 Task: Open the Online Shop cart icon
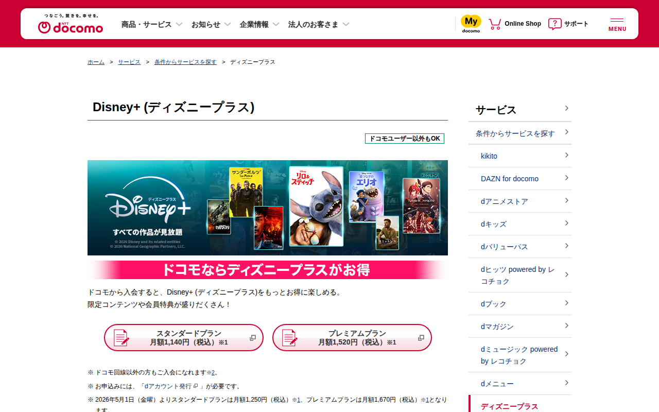(495, 24)
